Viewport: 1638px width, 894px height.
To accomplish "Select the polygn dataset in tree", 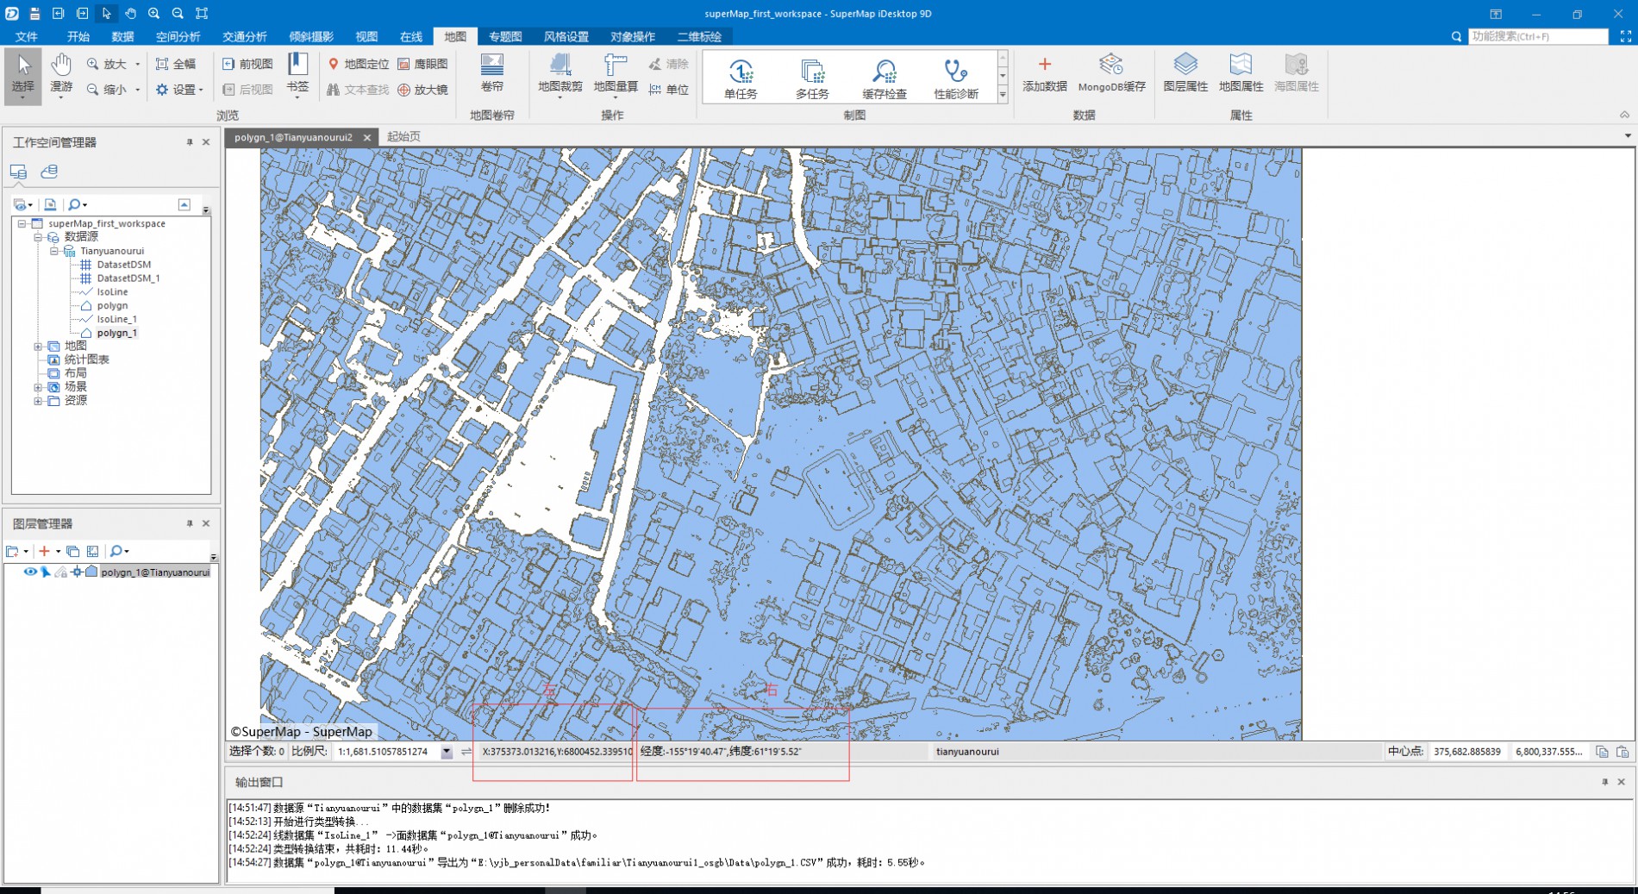I will 112,305.
